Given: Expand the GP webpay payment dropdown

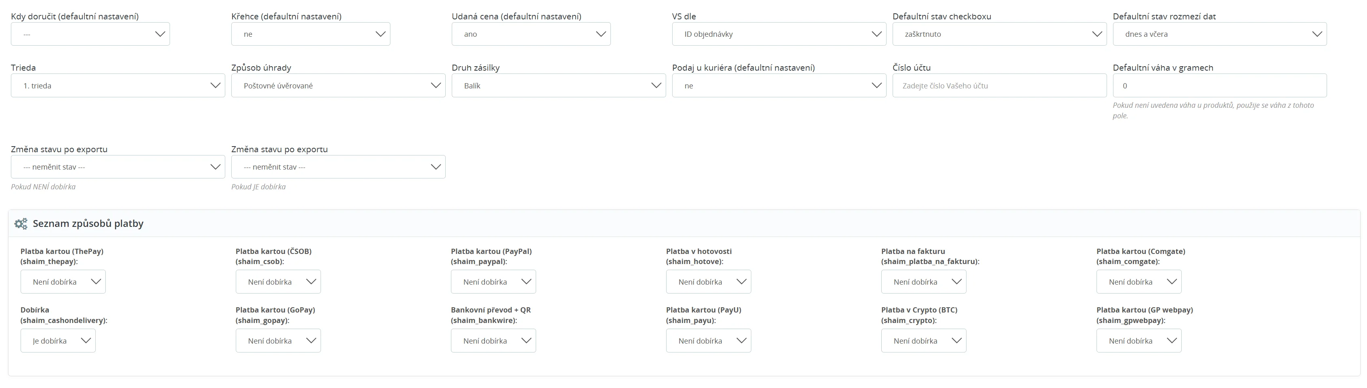Looking at the screenshot, I should coord(1139,341).
